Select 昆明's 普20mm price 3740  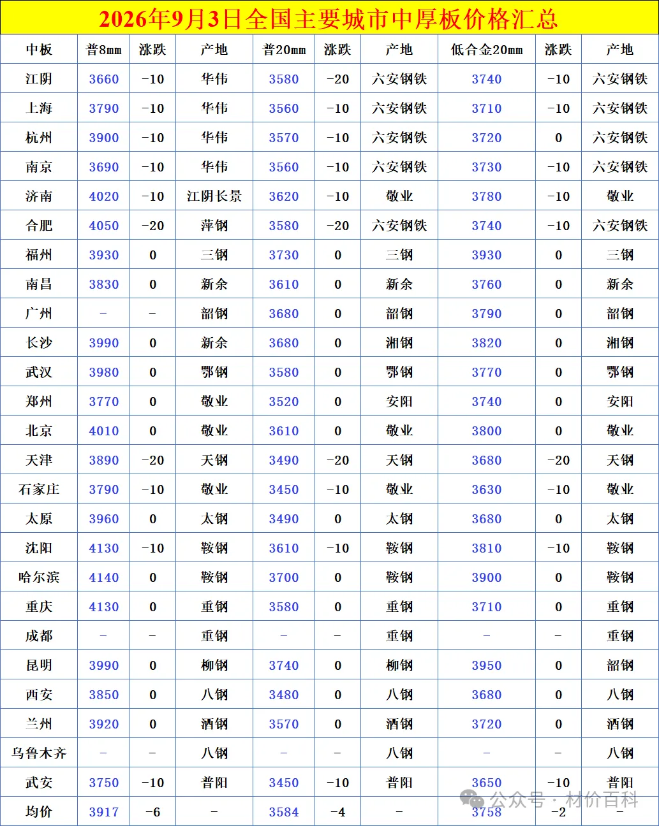(284, 665)
